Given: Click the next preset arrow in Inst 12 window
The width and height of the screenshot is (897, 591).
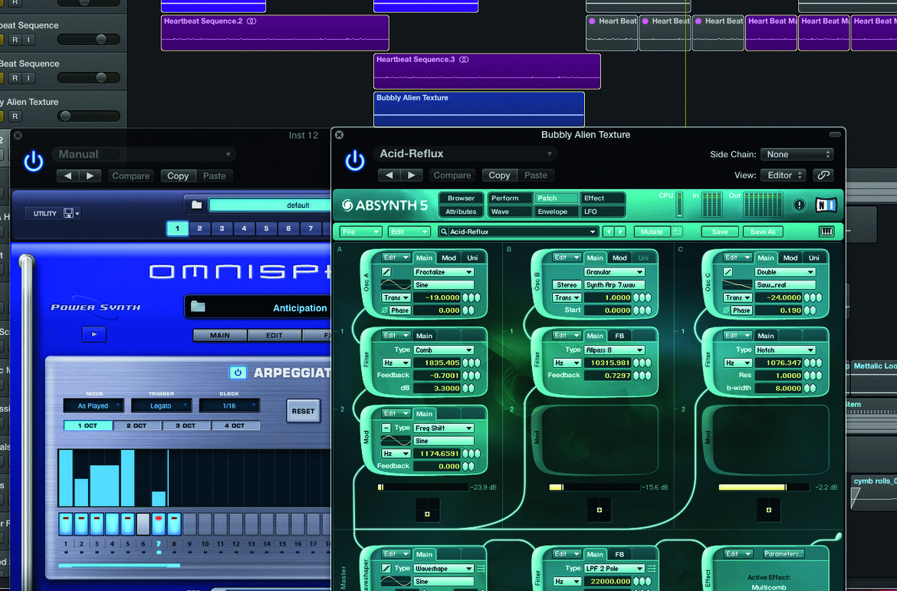Looking at the screenshot, I should 90,176.
